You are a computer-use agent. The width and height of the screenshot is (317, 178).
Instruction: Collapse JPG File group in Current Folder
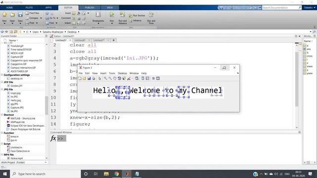(x=2, y=89)
